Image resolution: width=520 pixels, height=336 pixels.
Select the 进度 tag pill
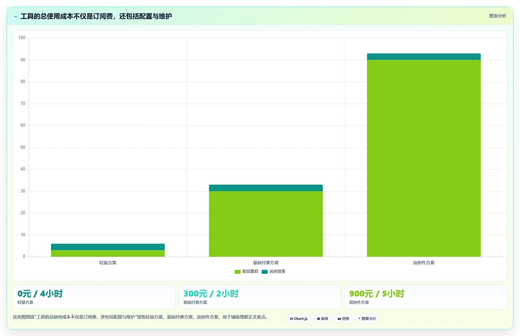(x=343, y=319)
